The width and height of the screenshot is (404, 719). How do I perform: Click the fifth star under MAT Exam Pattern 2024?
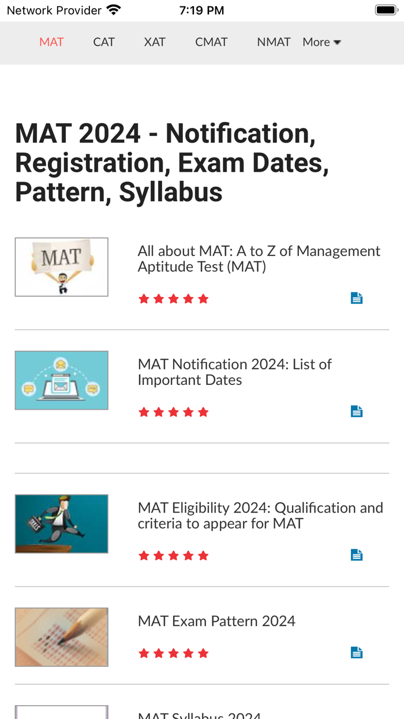[x=203, y=653]
